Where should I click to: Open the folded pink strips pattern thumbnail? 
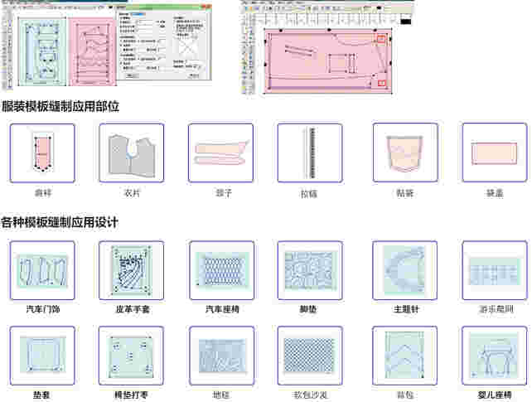[x=221, y=153]
